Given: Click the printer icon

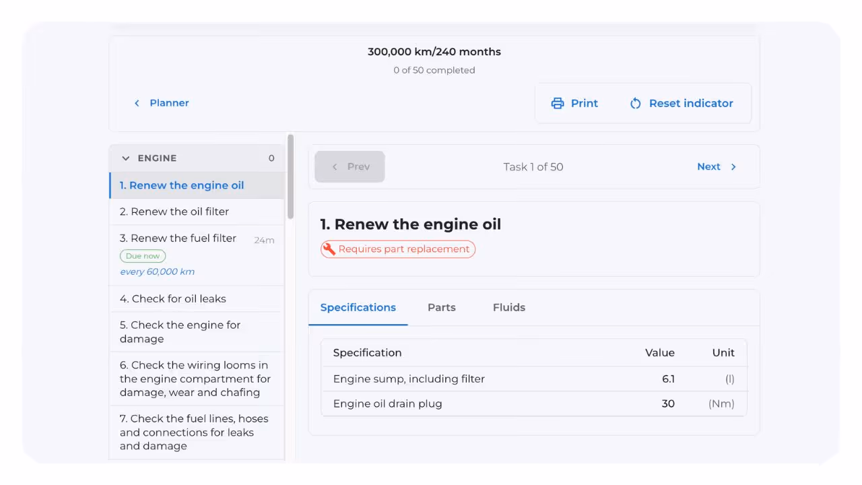Looking at the screenshot, I should click(558, 103).
